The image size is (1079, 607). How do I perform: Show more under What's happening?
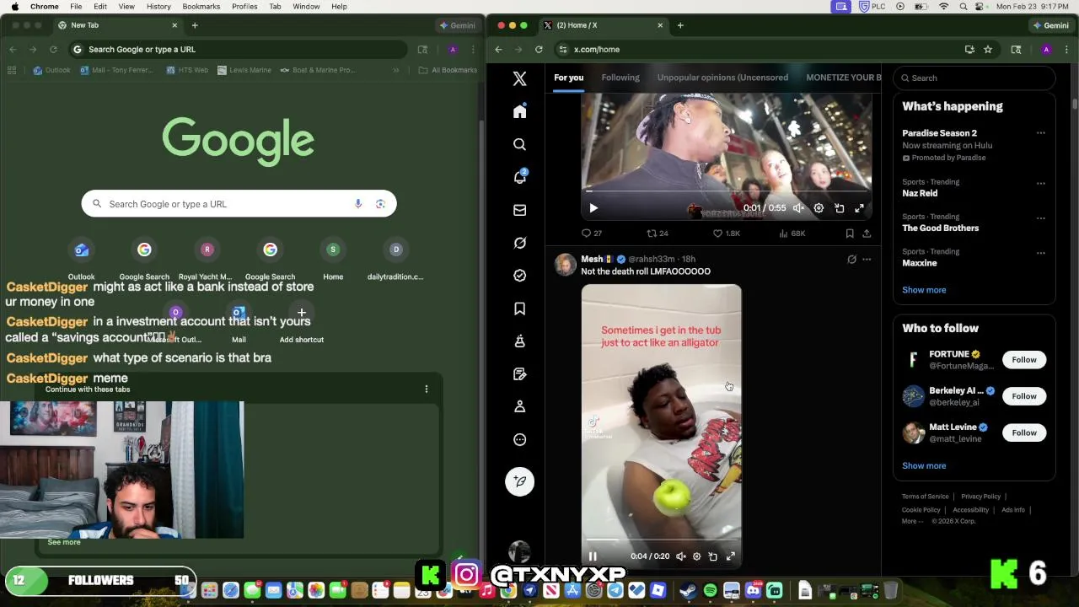(x=924, y=290)
